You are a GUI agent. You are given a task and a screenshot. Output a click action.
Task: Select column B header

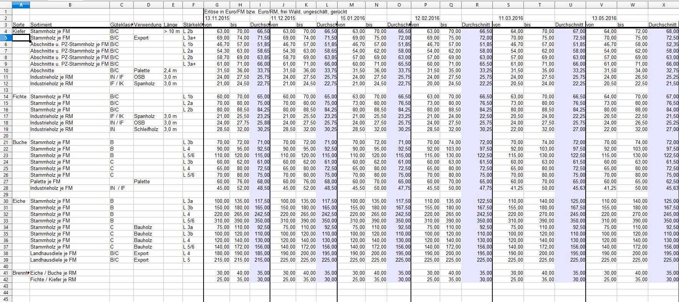70,5
